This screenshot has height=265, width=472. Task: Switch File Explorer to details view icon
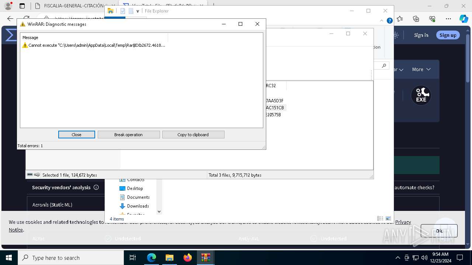tap(380, 219)
